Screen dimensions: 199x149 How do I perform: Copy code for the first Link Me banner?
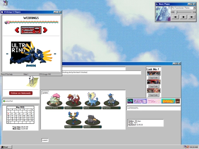[153, 78]
